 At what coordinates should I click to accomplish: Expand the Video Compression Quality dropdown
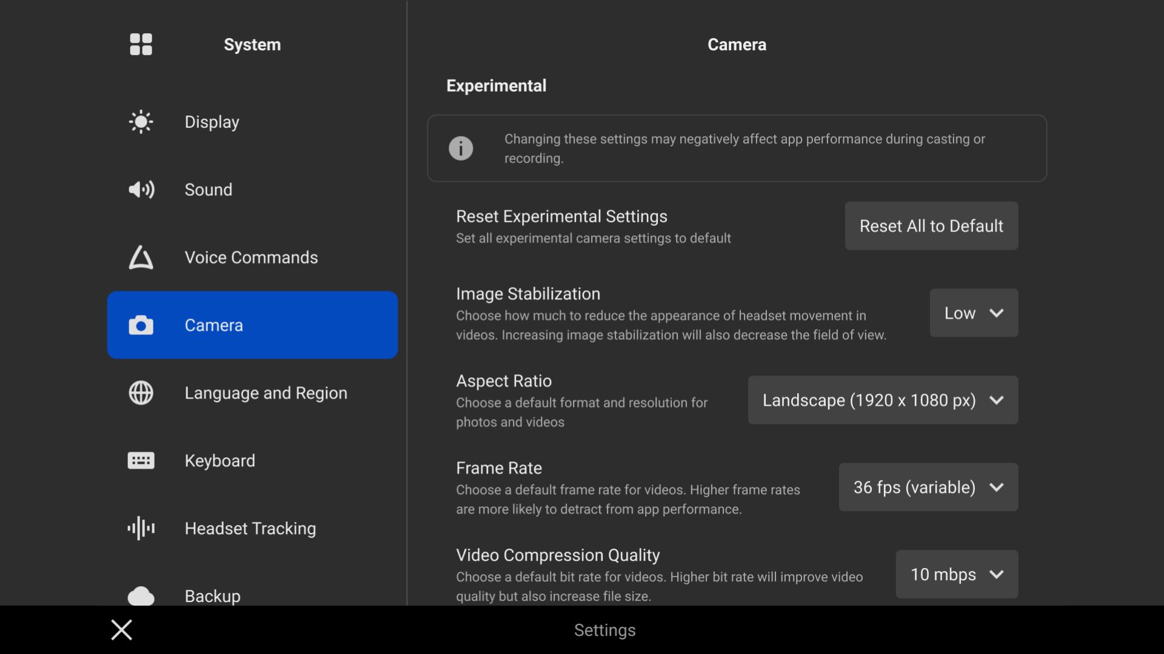pos(956,573)
